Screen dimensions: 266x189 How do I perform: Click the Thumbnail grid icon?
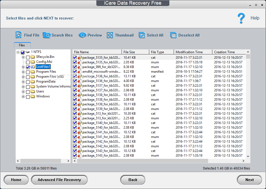pos(110,35)
